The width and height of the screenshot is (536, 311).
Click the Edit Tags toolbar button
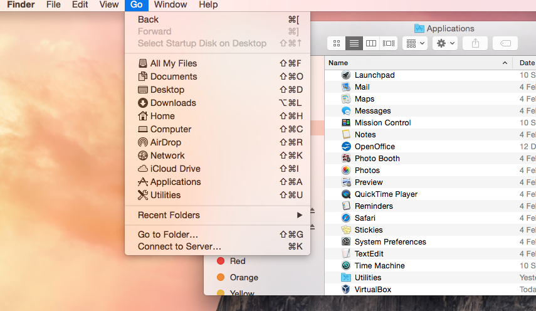505,43
